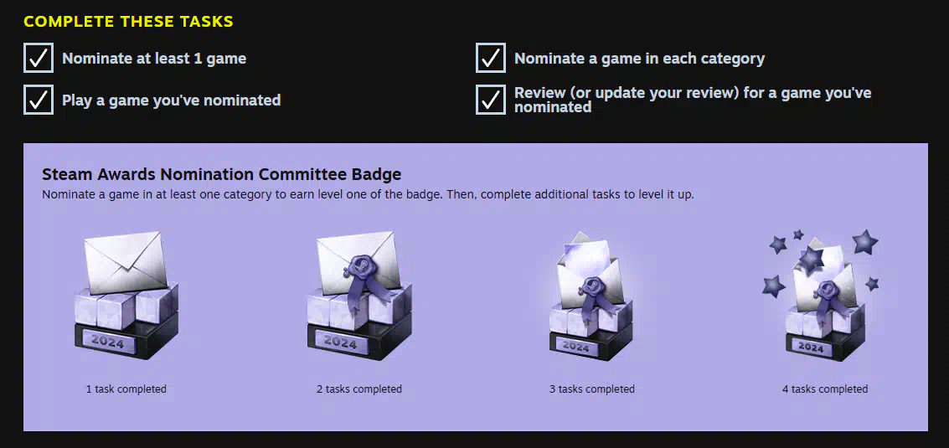The width and height of the screenshot is (949, 448).
Task: Click the 'Nominate at least 1 game' label
Action: click(x=154, y=59)
